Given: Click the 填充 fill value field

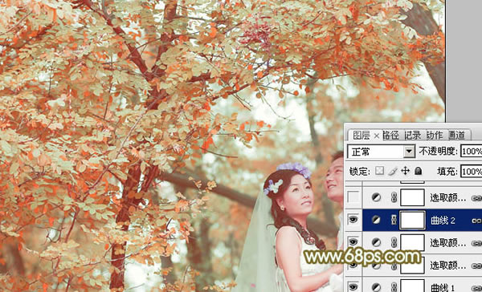Looking at the screenshot, I should point(472,171).
